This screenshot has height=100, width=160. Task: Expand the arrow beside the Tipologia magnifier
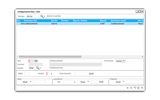[x=44, y=16]
